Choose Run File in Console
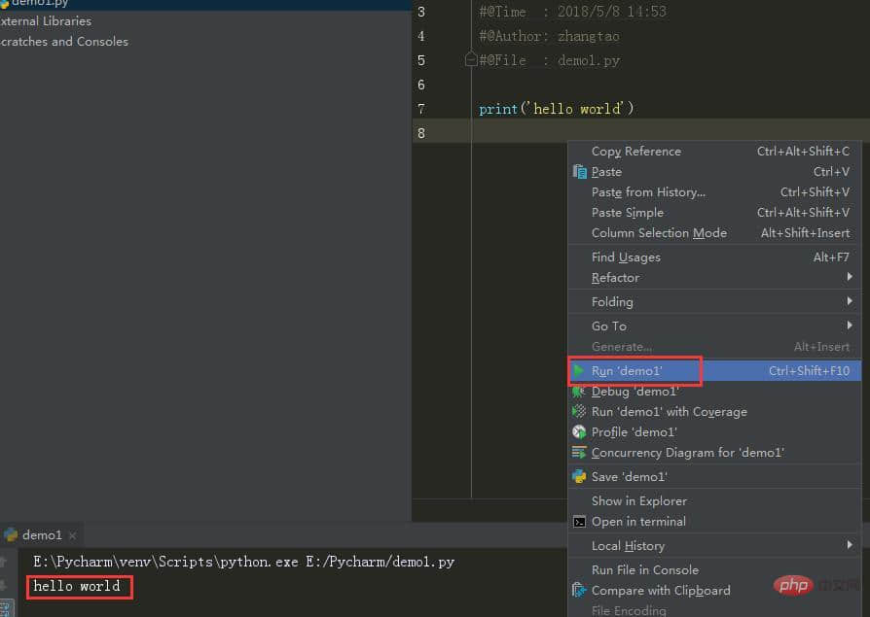Image resolution: width=870 pixels, height=617 pixels. tap(714, 570)
